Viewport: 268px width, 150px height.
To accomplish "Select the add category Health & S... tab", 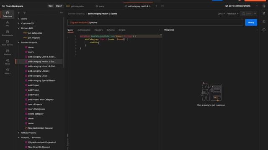I will [x=138, y=6].
